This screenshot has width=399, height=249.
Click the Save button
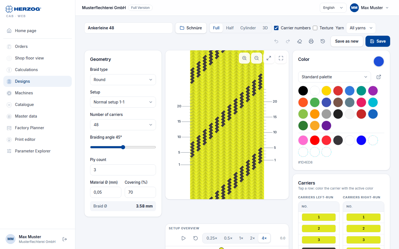tap(378, 41)
